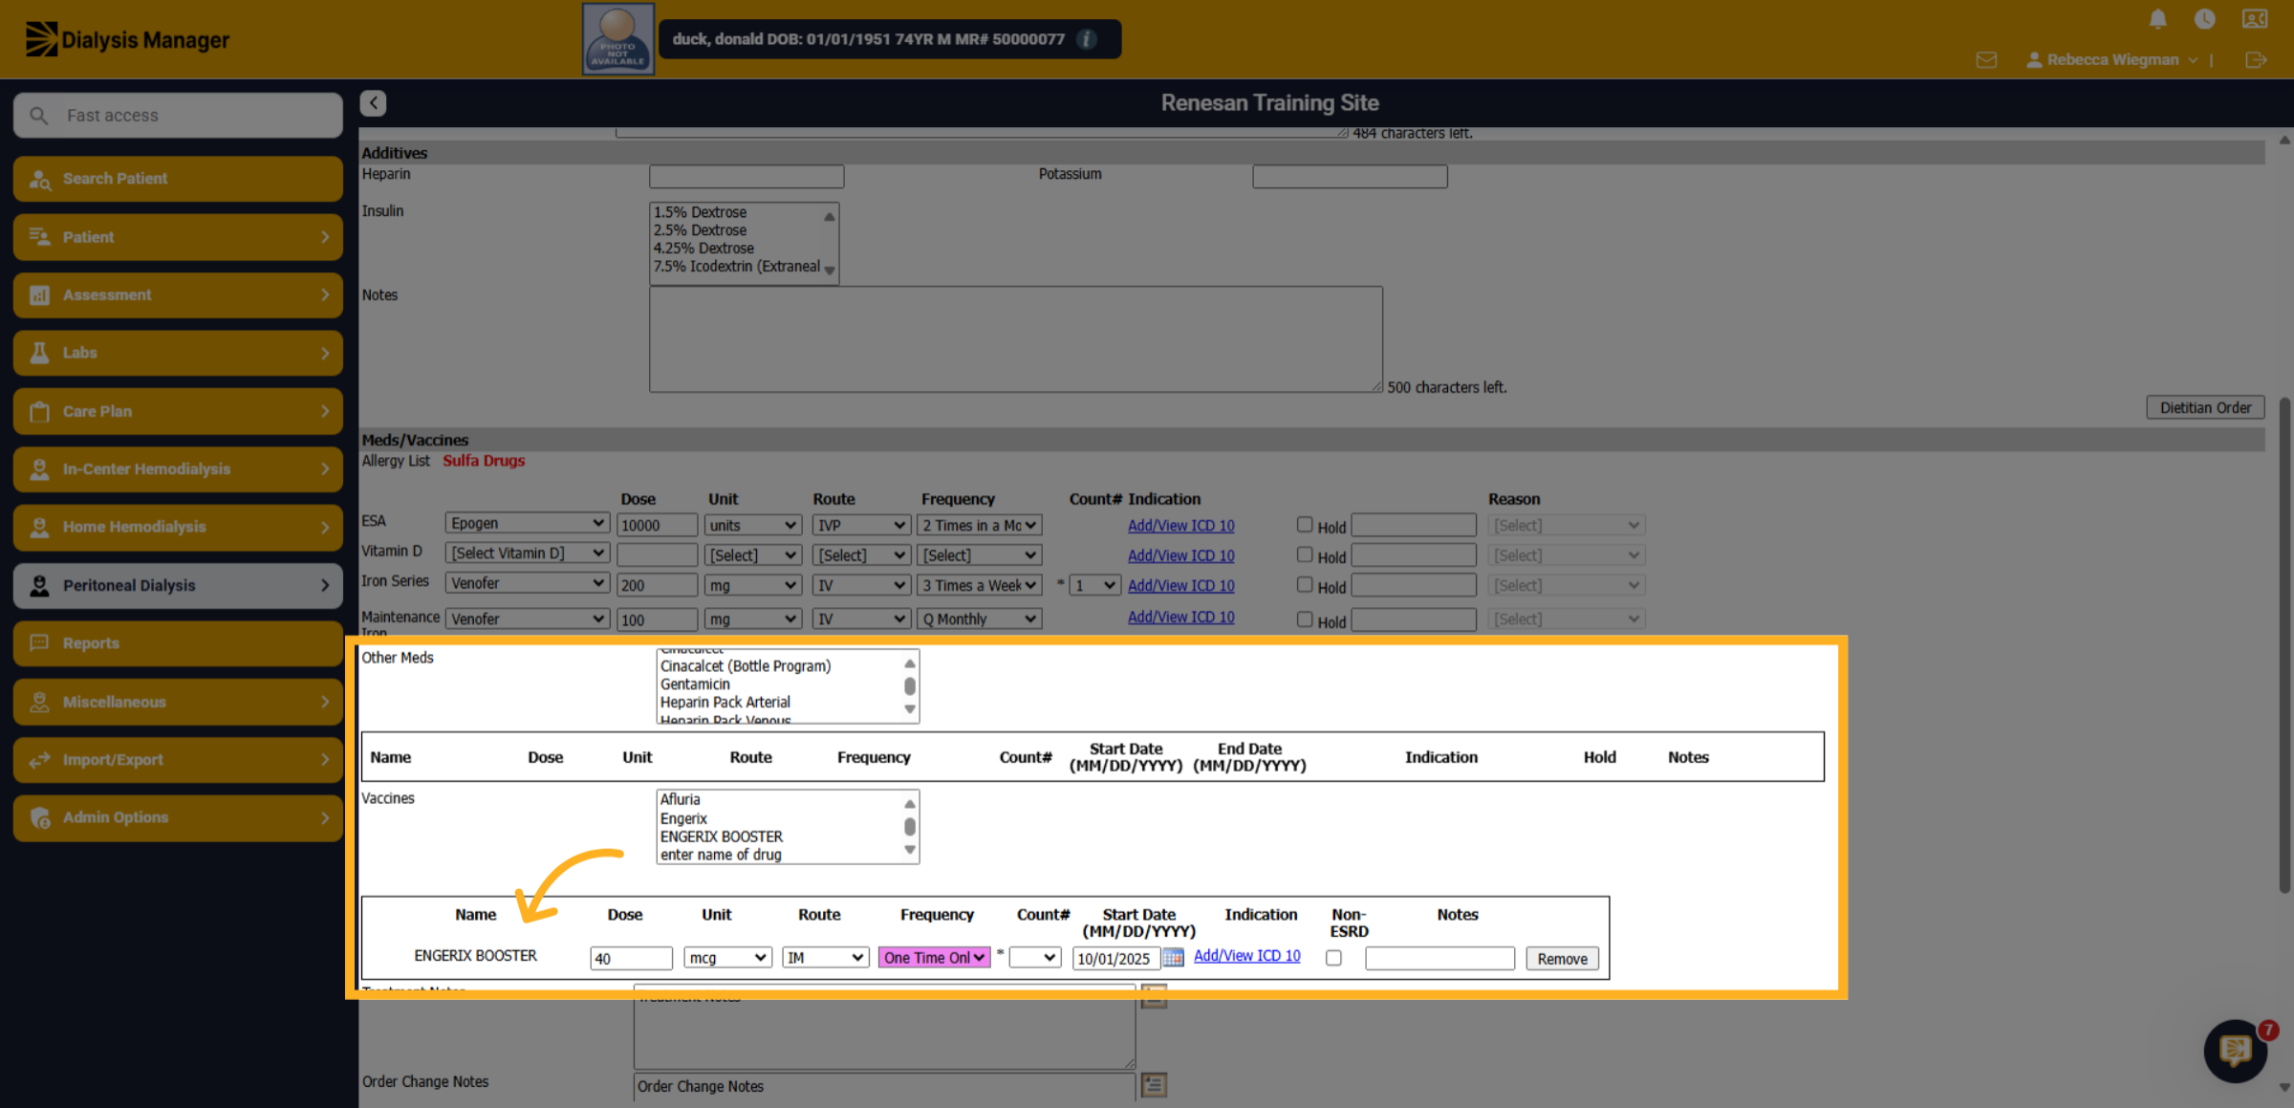2294x1108 pixels.
Task: Open Search Patient menu
Action: point(178,179)
